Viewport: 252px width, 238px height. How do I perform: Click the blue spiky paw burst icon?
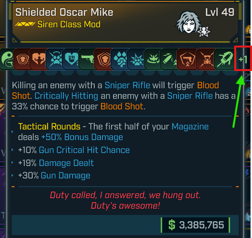pos(136,59)
